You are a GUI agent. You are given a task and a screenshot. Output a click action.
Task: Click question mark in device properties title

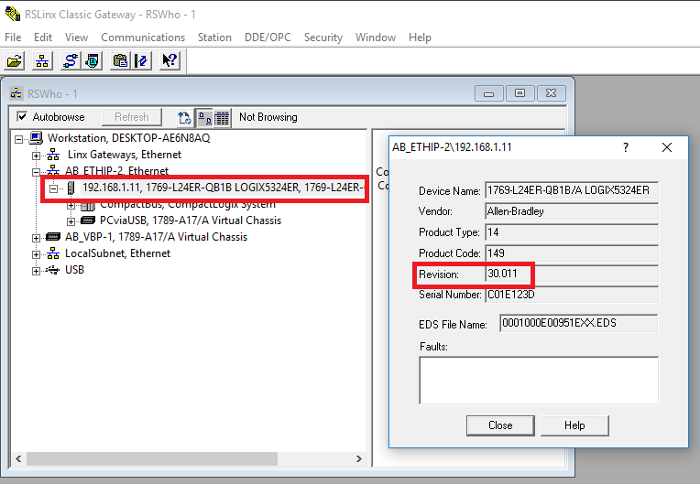[626, 147]
